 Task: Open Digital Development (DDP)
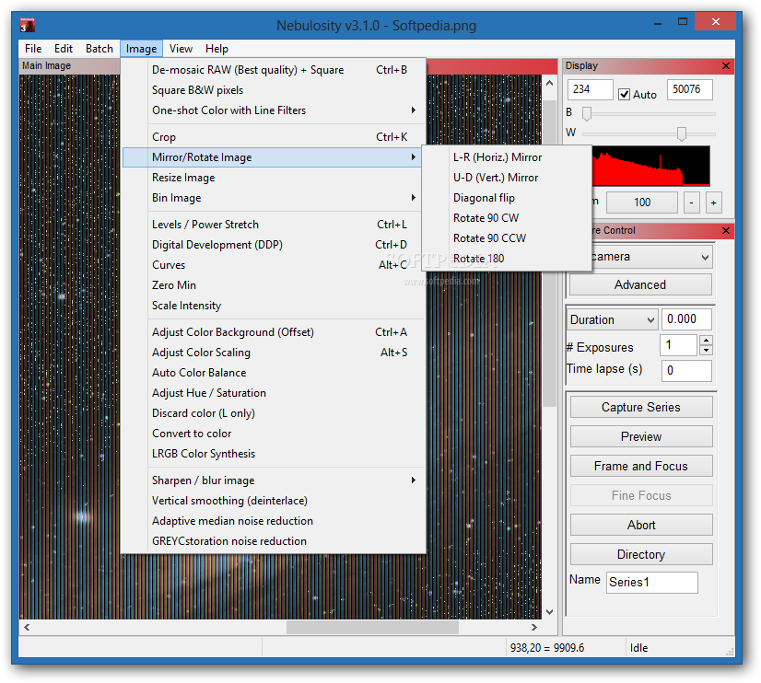pyautogui.click(x=273, y=245)
